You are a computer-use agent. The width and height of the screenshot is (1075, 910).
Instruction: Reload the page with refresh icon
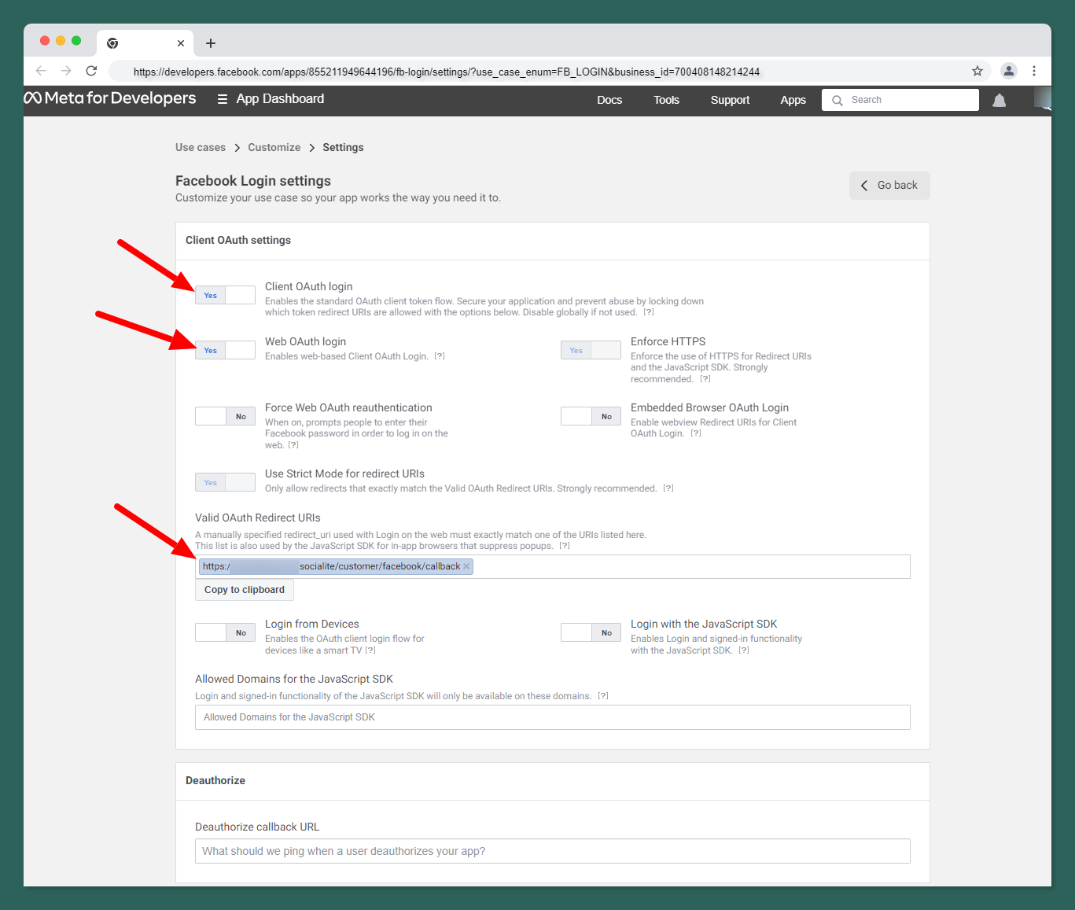coord(91,71)
